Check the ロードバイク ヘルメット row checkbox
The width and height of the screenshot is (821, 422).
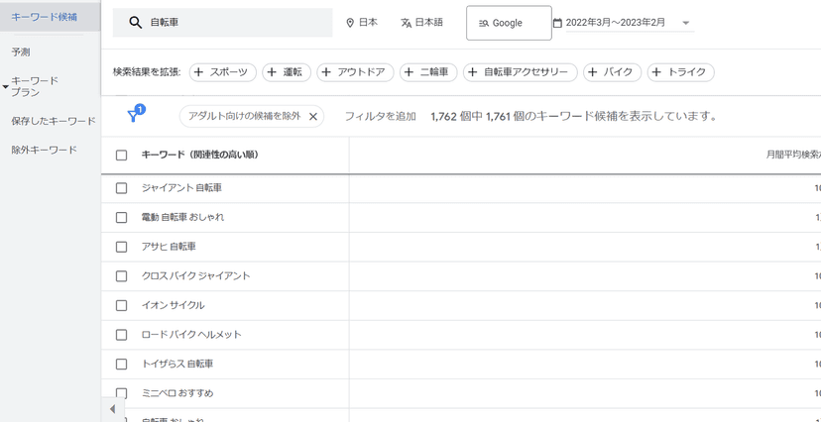click(122, 335)
